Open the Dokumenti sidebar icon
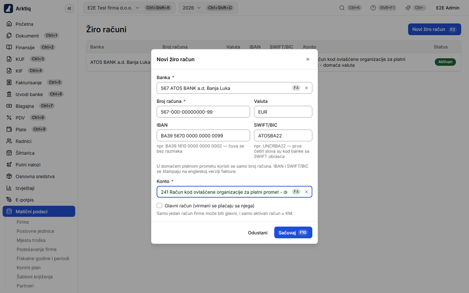Image resolution: width=469 pixels, height=293 pixels. (x=9, y=35)
